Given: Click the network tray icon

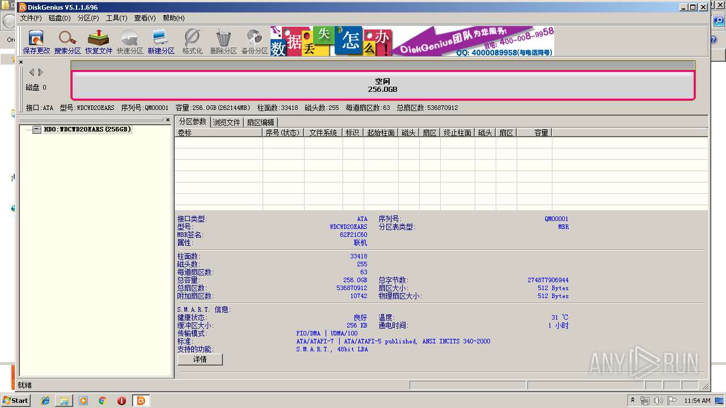Looking at the screenshot, I should tap(645, 401).
